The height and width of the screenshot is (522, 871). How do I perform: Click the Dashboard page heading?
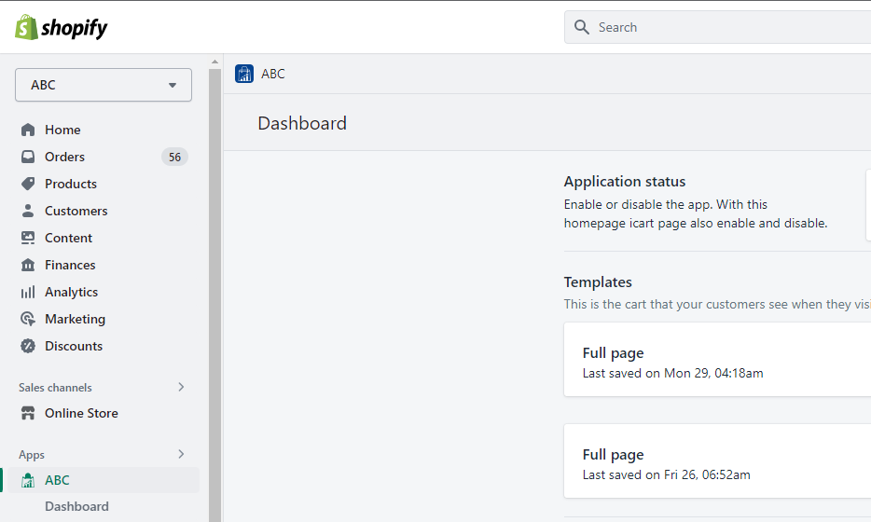(x=302, y=123)
